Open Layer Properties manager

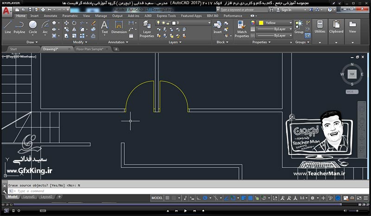pos(147,29)
